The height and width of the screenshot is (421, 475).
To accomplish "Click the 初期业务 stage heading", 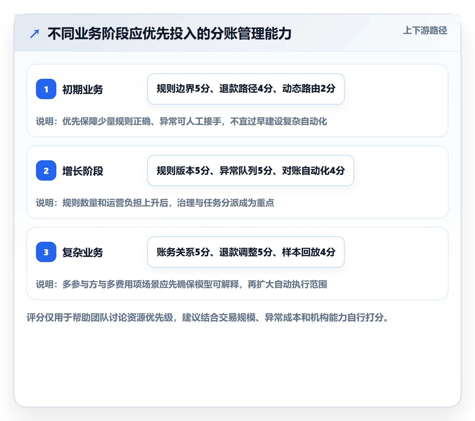I will (83, 89).
